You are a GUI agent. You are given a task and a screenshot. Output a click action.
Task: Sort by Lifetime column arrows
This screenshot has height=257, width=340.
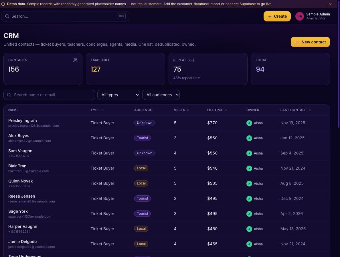[226, 110]
